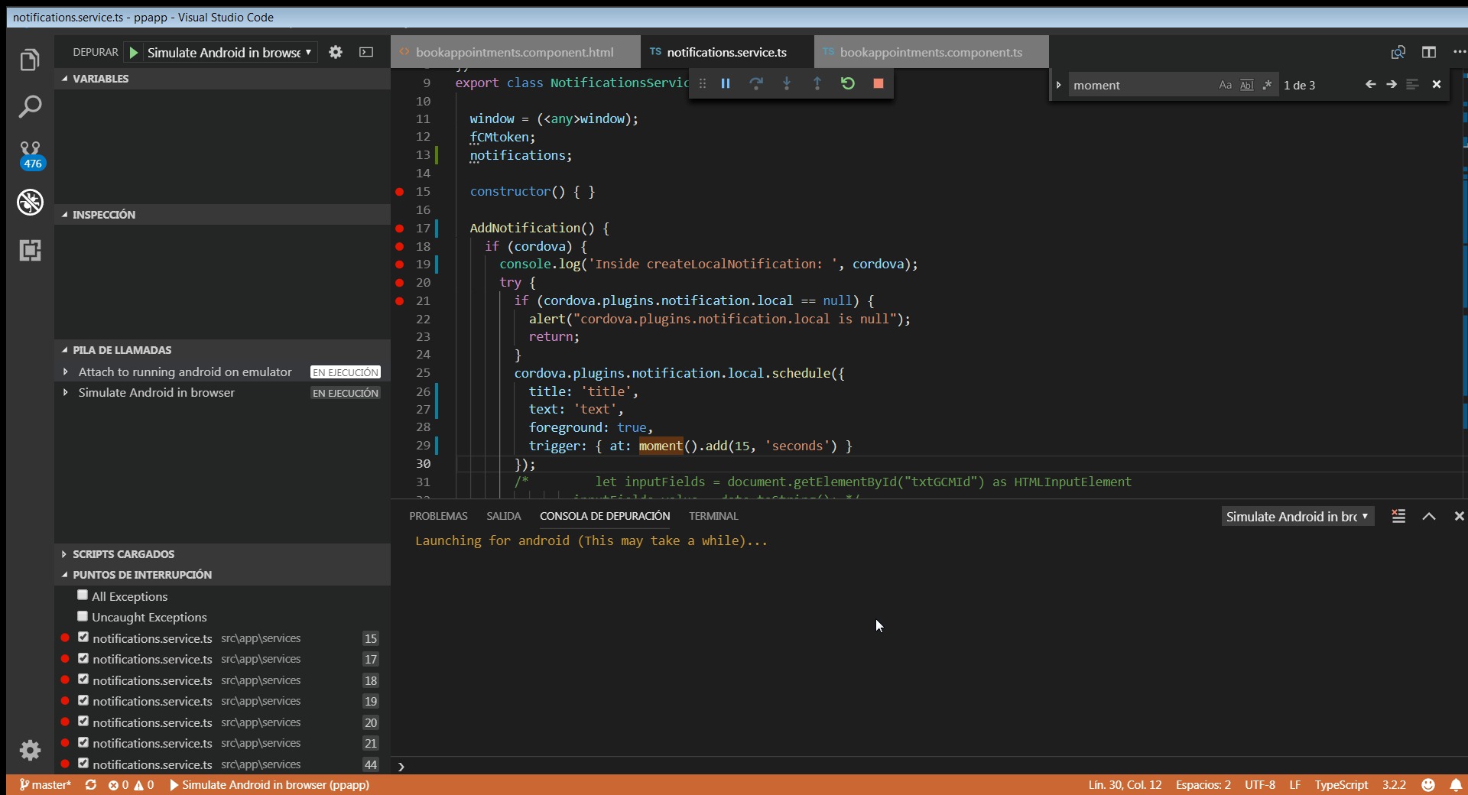The width and height of the screenshot is (1468, 795).
Task: Open the Extensions view
Action: (x=30, y=250)
